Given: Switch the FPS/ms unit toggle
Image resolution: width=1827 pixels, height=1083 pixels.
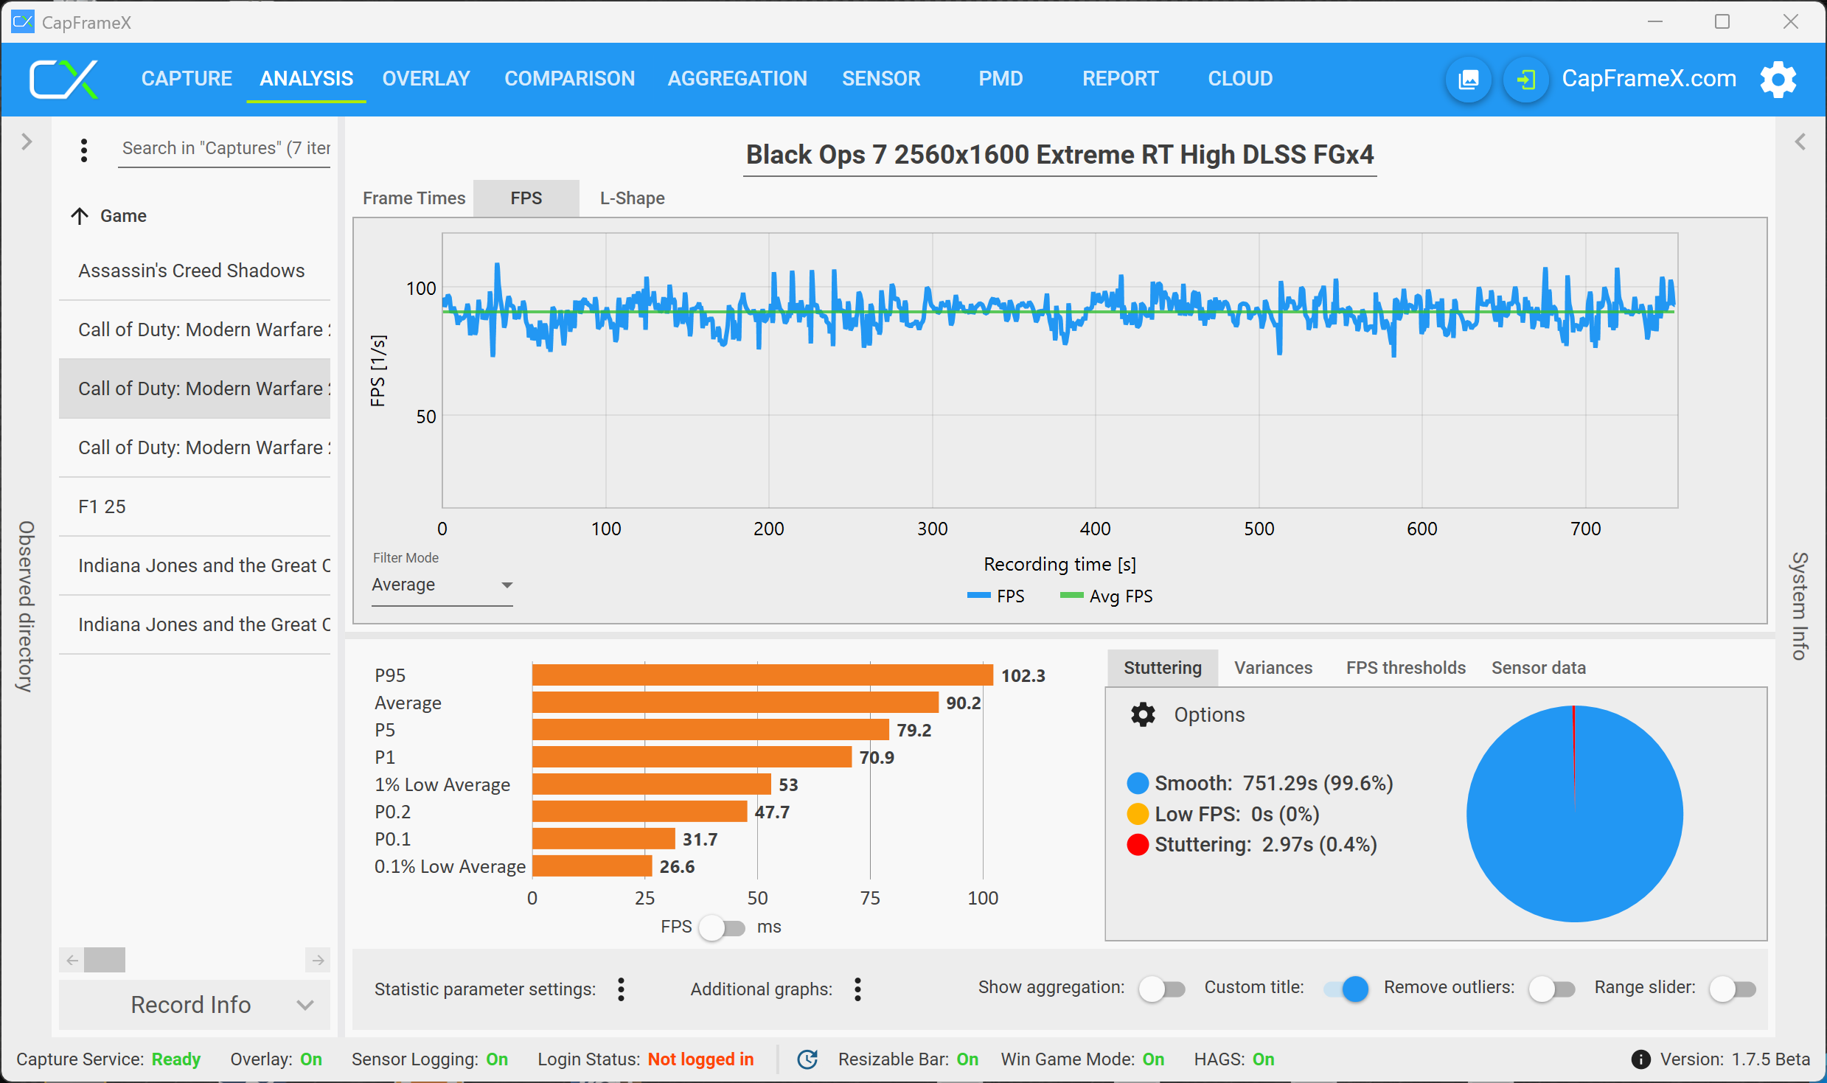Looking at the screenshot, I should point(723,927).
